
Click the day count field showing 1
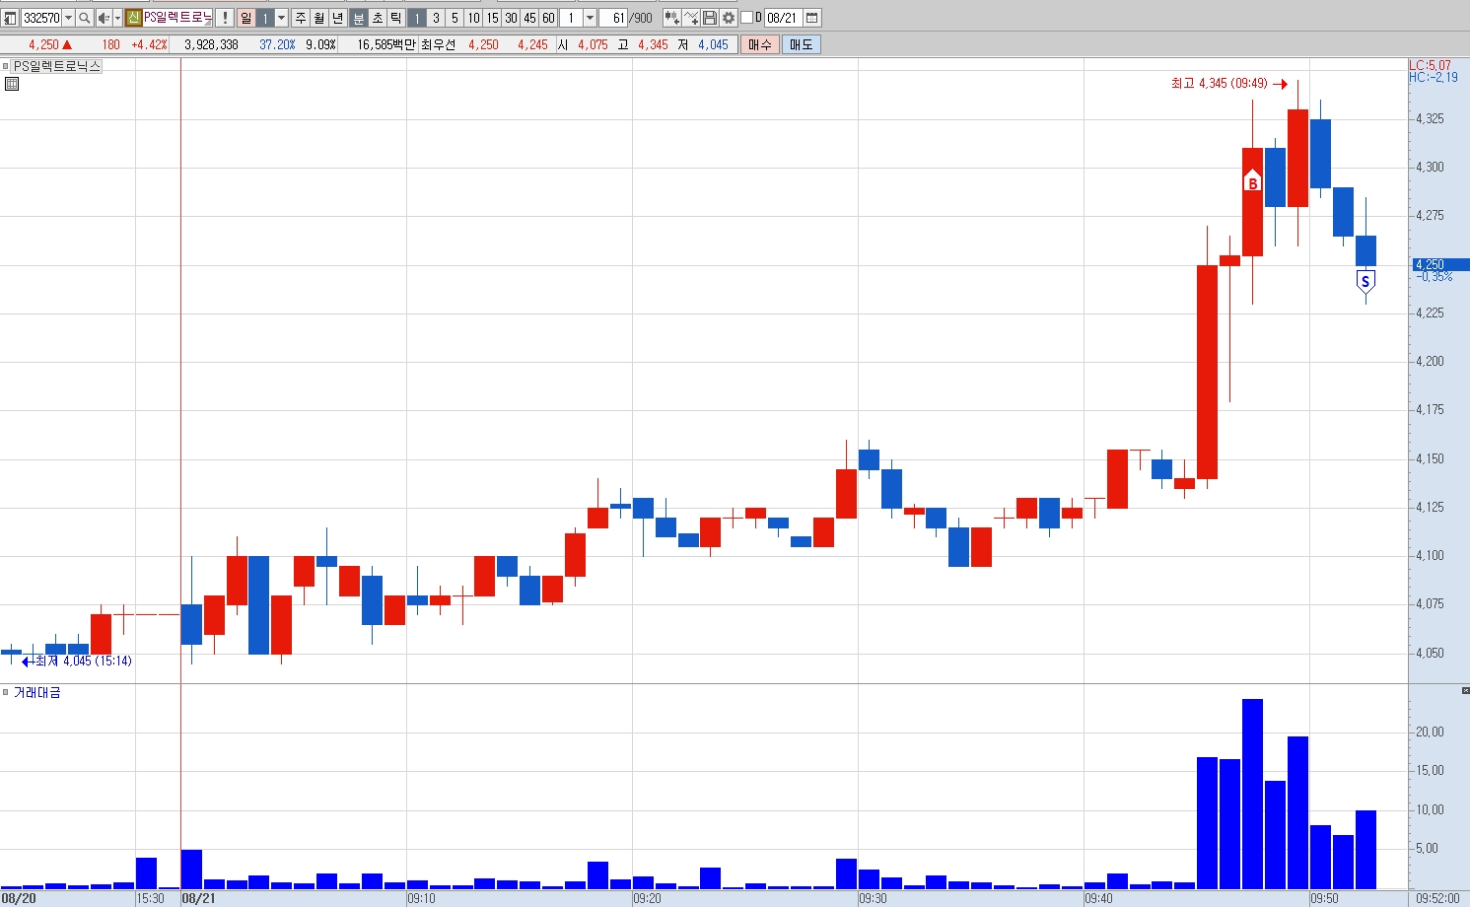click(x=264, y=18)
